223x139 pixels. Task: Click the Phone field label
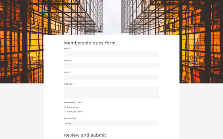(67, 60)
